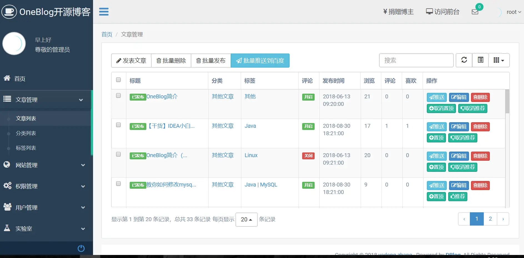
Task: Check the checkbox on OneBlog简介 row
Action: tap(118, 95)
